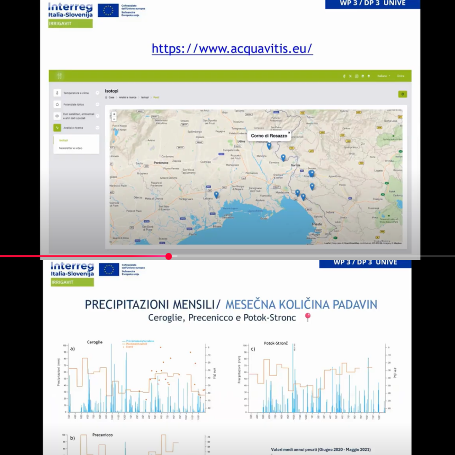Click the Ceroglie precipitation chart
The width and height of the screenshot is (455, 455).
[x=136, y=380]
